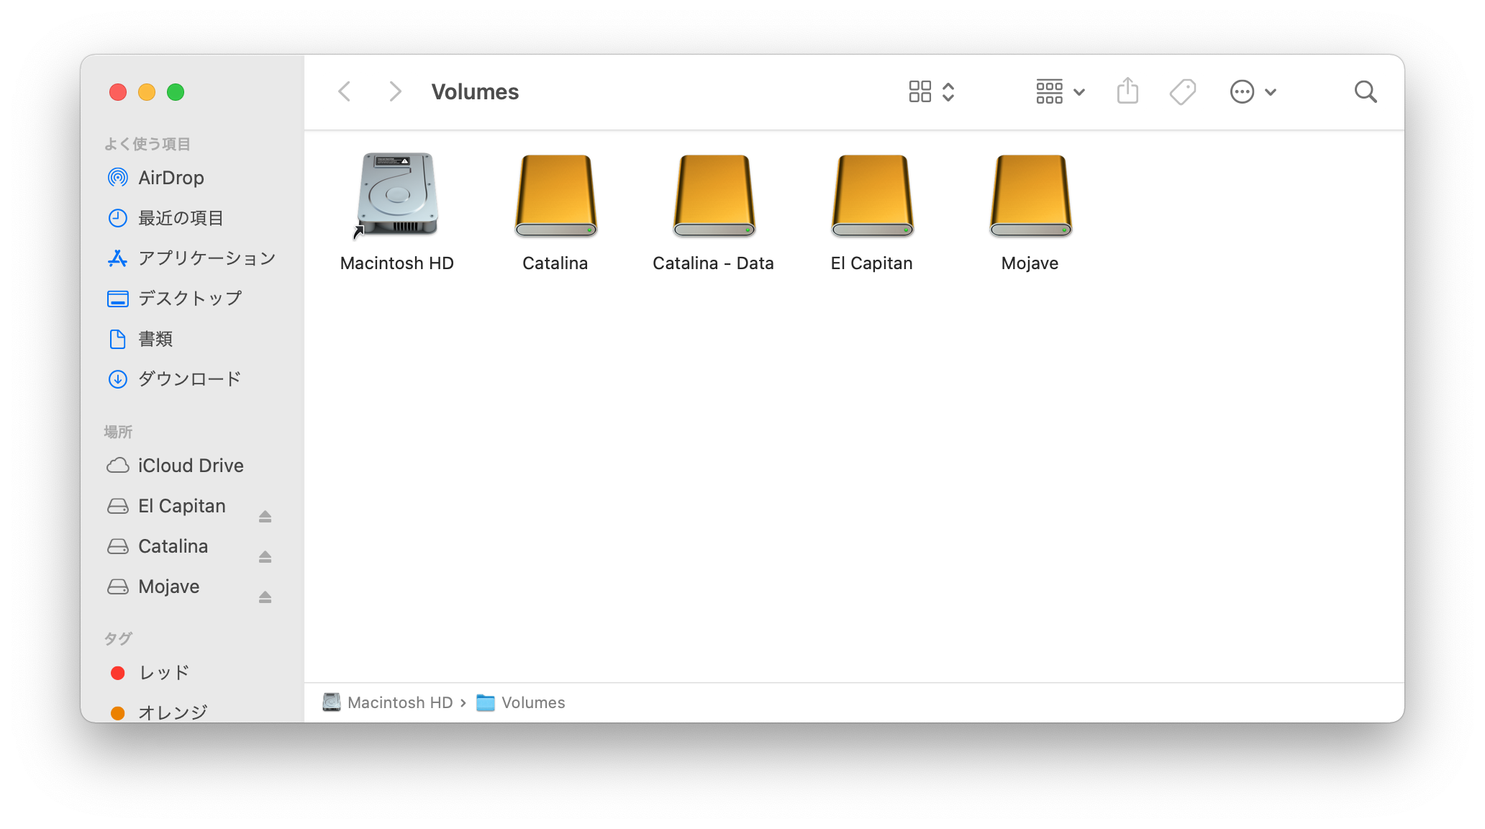The image size is (1485, 829).
Task: Go back with the back arrow
Action: [x=345, y=91]
